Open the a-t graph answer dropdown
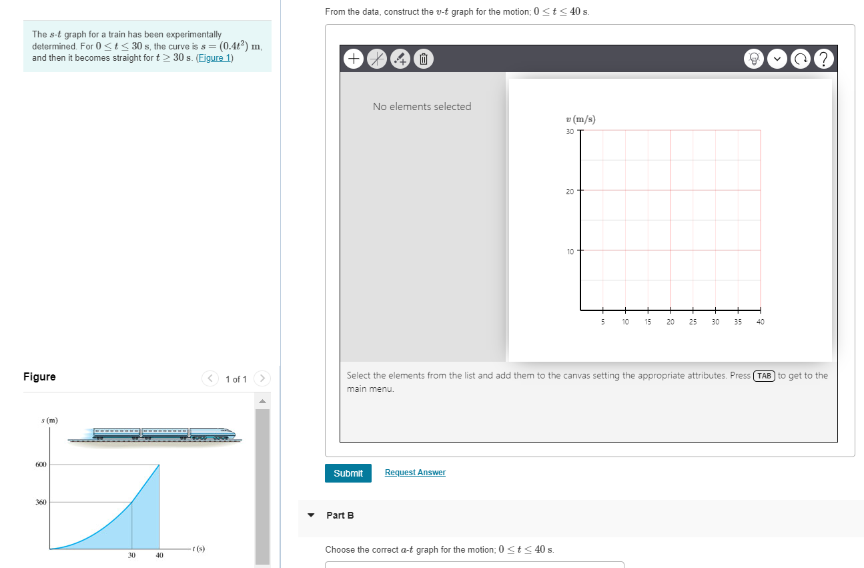Image resolution: width=864 pixels, height=568 pixels. (475, 565)
